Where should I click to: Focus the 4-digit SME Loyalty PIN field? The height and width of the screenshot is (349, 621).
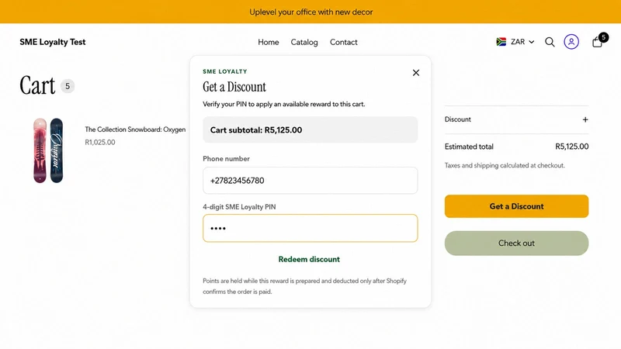pyautogui.click(x=310, y=228)
